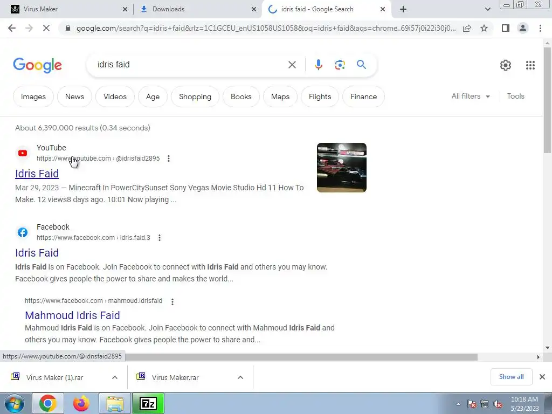Open more options for the idris.faid.3 result
Image resolution: width=552 pixels, height=414 pixels.
(x=160, y=238)
